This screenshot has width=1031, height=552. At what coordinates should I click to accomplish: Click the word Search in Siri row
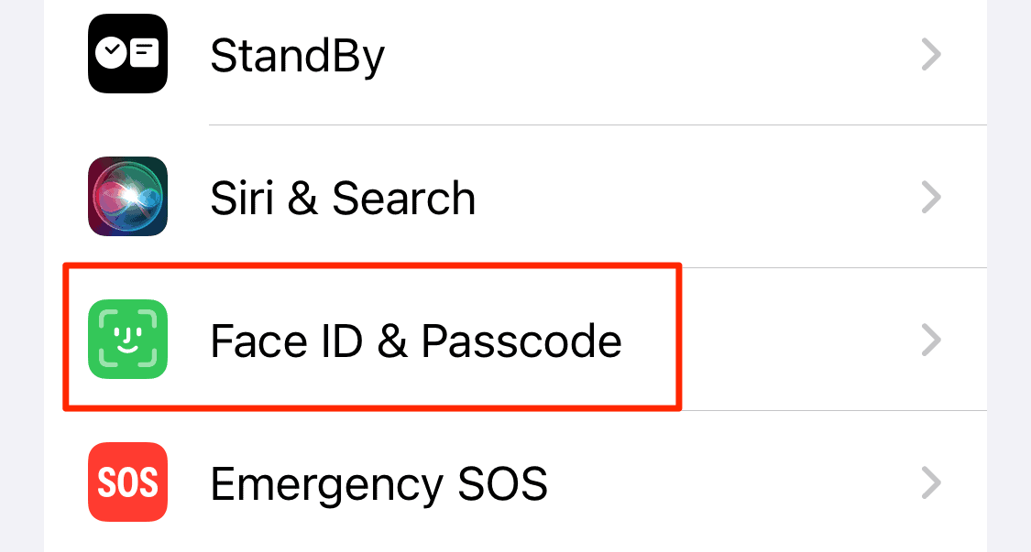click(x=403, y=199)
